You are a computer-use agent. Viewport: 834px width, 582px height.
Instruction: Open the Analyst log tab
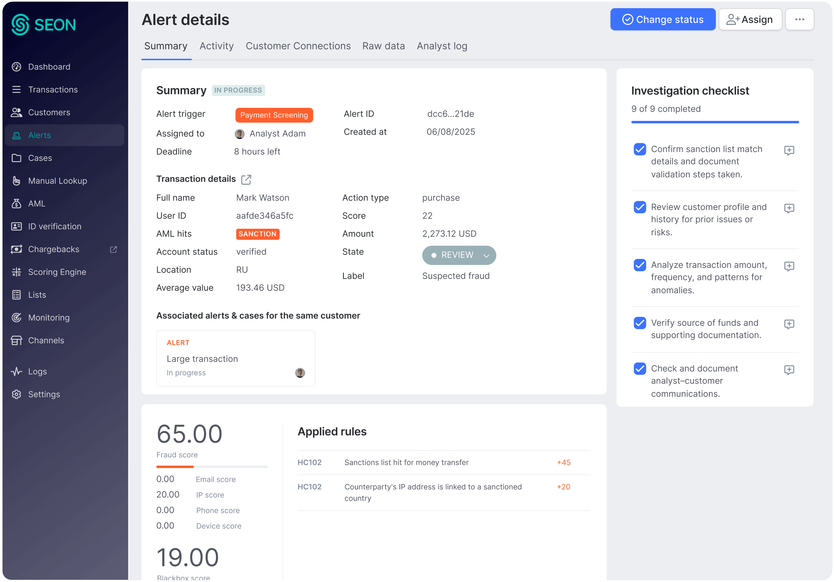(442, 46)
